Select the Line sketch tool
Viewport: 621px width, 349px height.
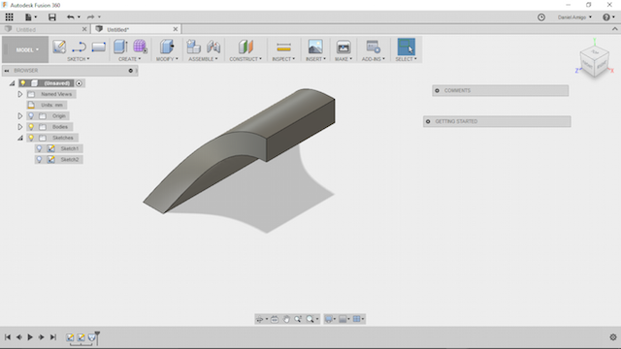pyautogui.click(x=79, y=48)
